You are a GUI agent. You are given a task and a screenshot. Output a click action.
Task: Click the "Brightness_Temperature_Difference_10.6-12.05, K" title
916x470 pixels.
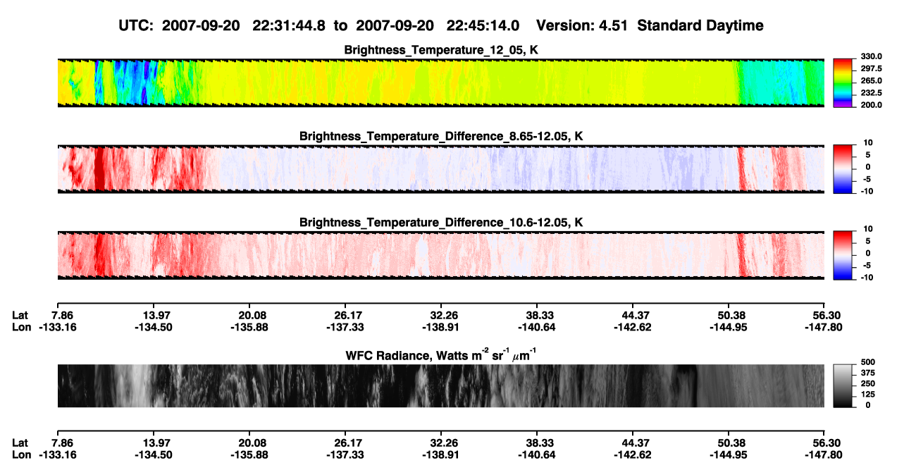tap(441, 222)
